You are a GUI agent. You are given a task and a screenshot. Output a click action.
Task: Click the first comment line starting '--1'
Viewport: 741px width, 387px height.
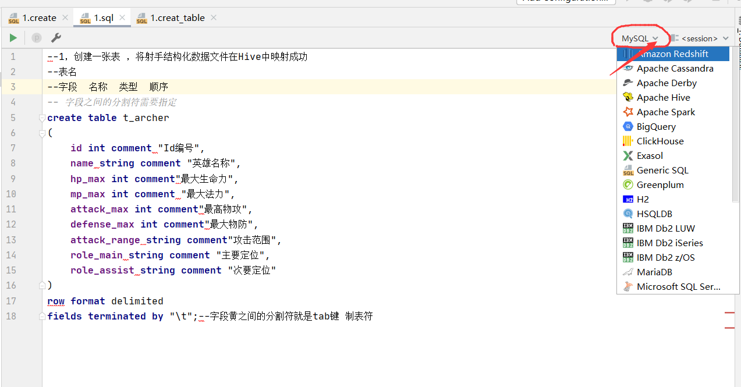(x=178, y=57)
